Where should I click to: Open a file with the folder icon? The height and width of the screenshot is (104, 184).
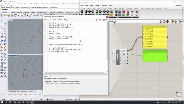(x=5, y=15)
